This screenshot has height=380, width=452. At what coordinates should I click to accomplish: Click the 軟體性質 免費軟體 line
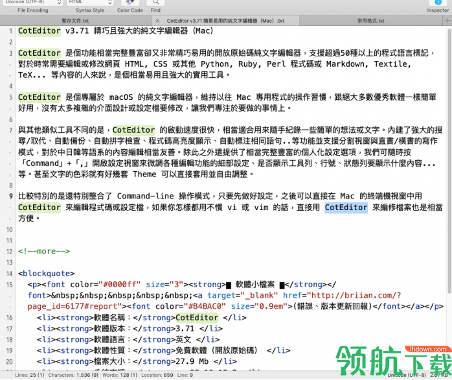tap(163, 351)
